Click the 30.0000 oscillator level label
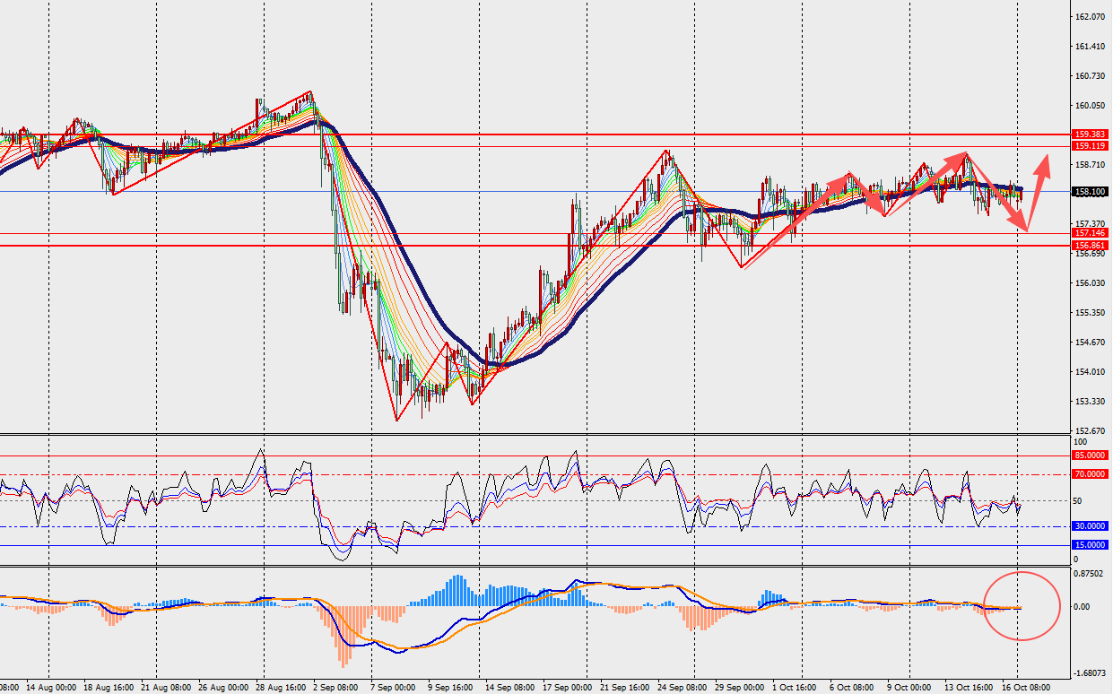 [1091, 526]
